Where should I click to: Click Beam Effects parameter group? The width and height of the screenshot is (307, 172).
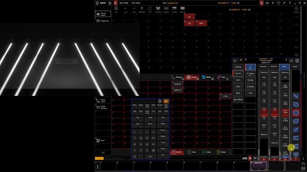point(238,100)
